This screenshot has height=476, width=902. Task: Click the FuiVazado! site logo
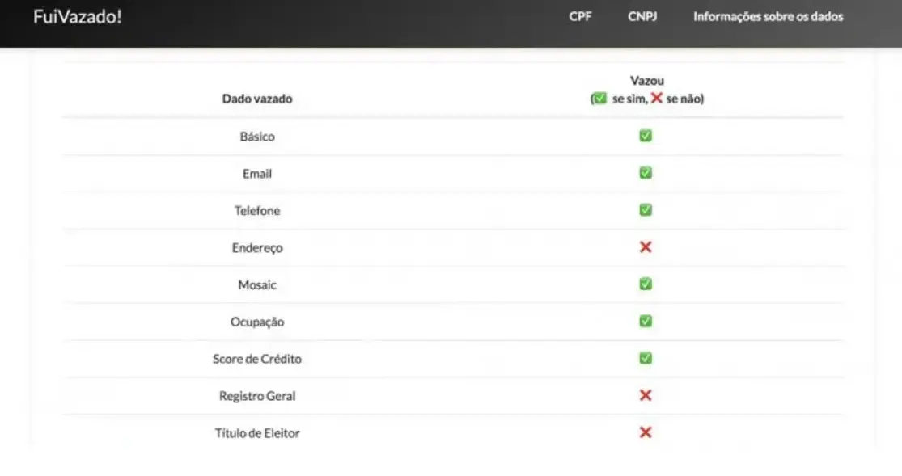[x=78, y=16]
